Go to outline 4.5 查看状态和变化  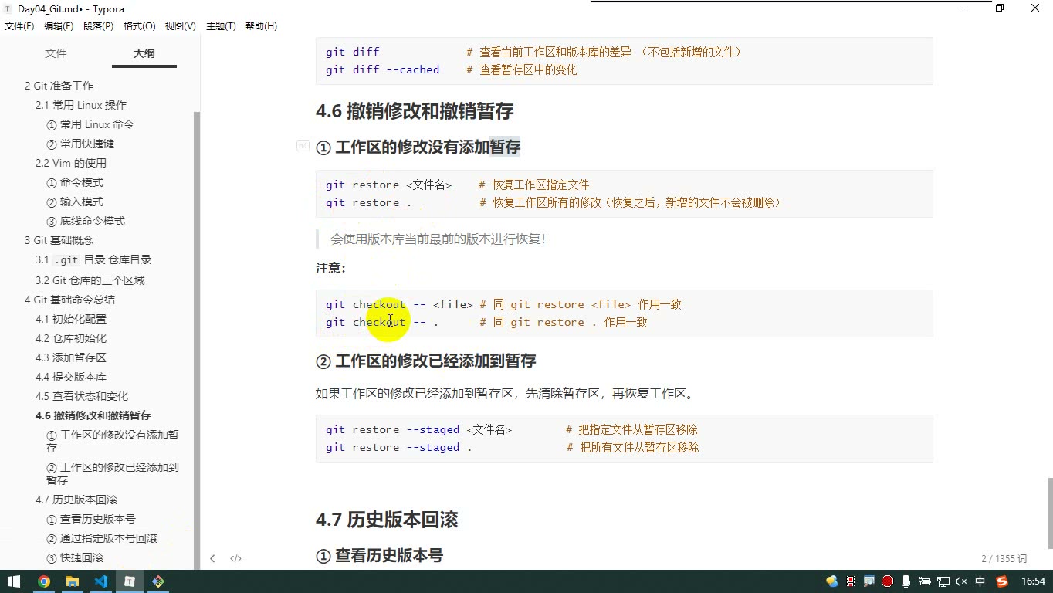coord(82,396)
